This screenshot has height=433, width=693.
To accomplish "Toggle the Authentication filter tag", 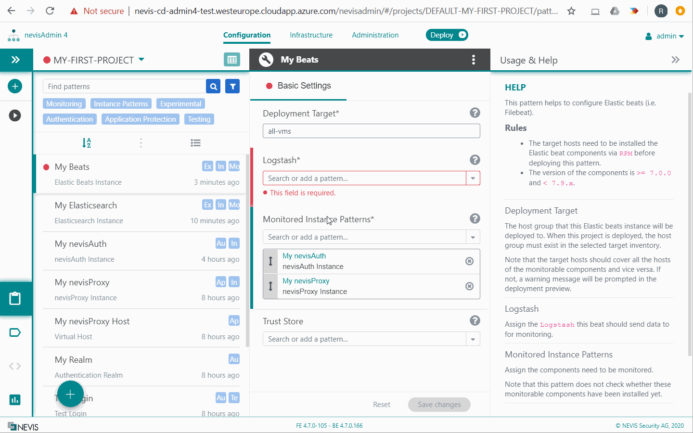I will pyautogui.click(x=70, y=119).
